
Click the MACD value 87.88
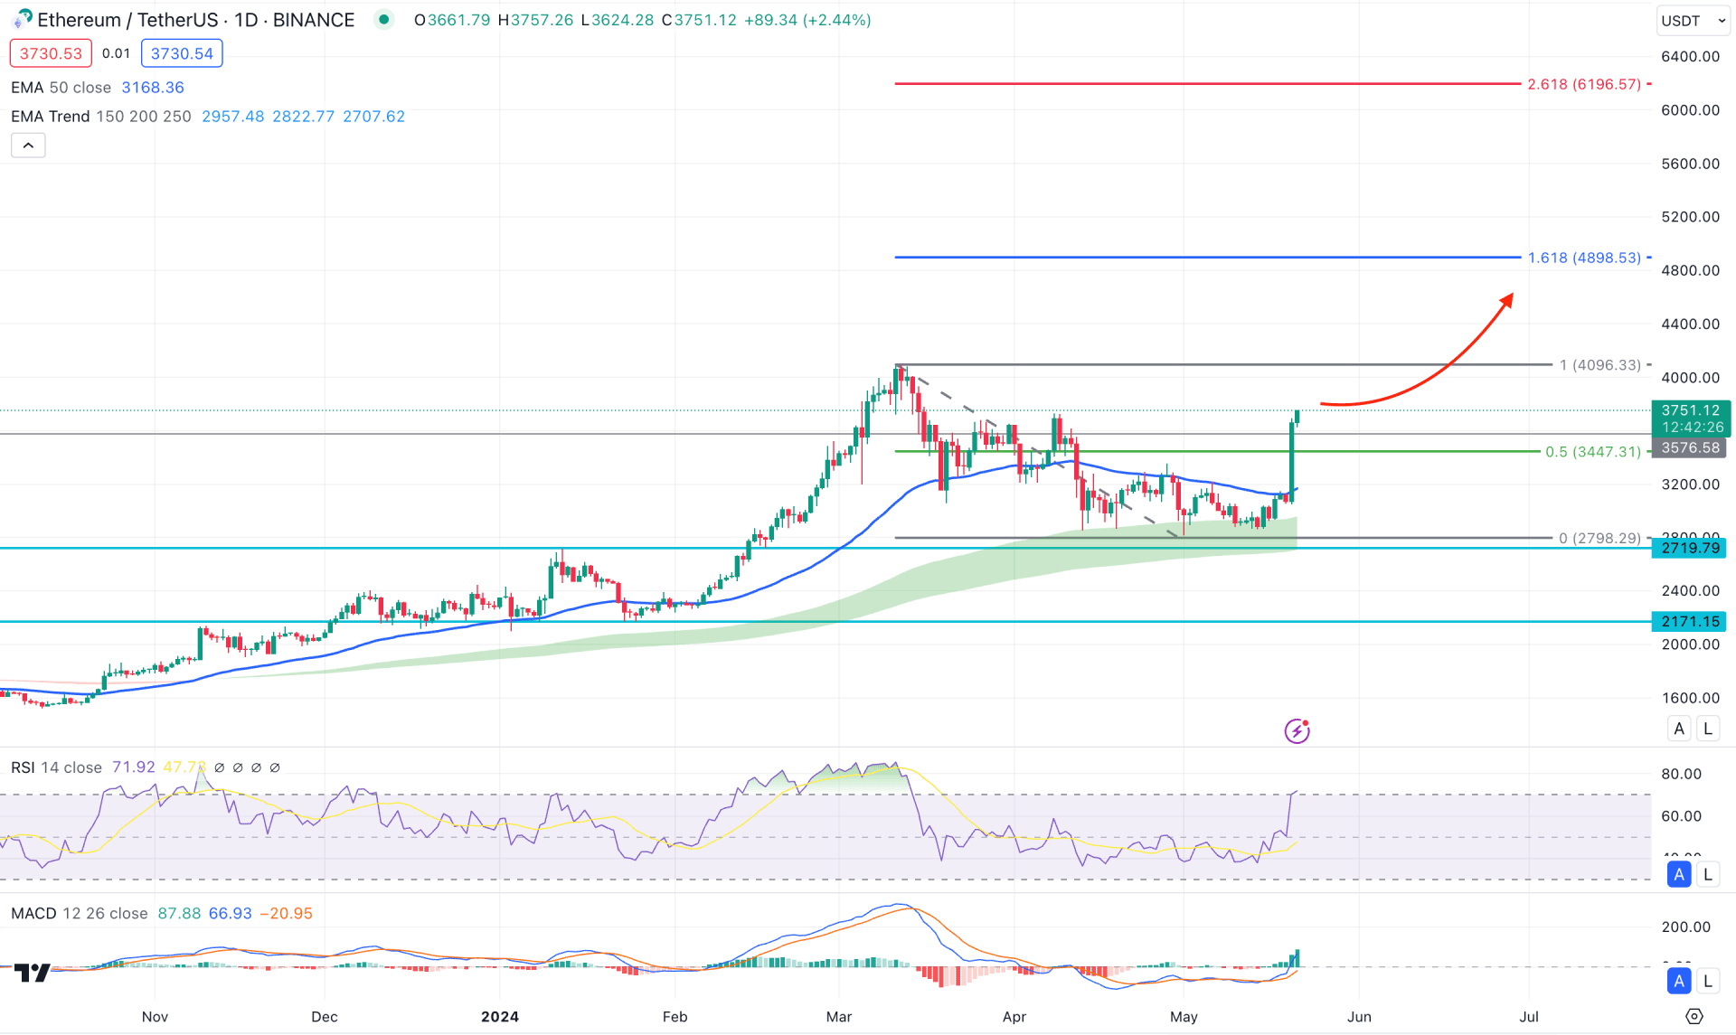click(179, 914)
